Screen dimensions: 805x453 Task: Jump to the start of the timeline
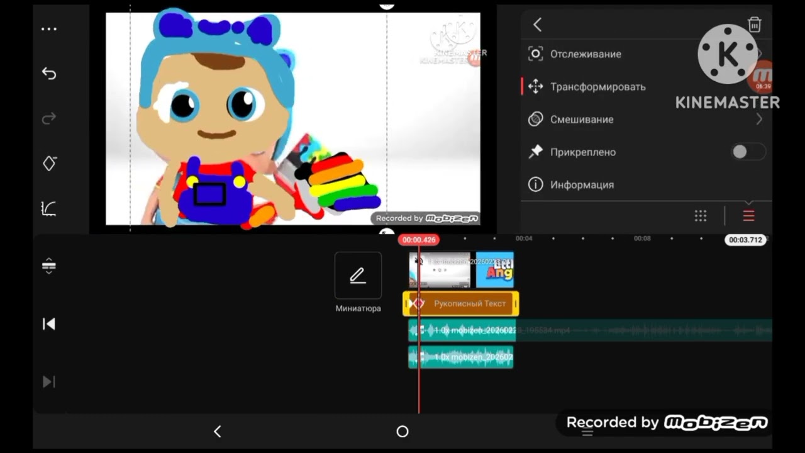click(x=49, y=324)
